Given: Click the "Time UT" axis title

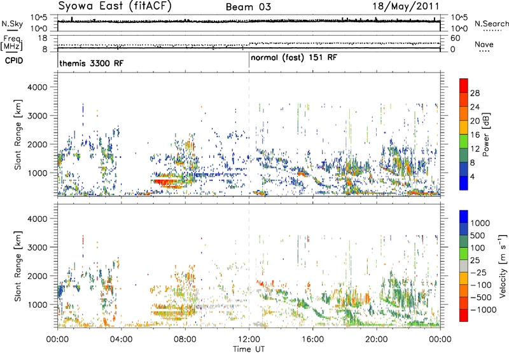Looking at the screenshot, I should click(x=249, y=349).
